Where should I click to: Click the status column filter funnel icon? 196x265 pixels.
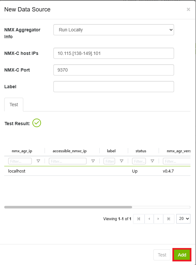point(152,161)
